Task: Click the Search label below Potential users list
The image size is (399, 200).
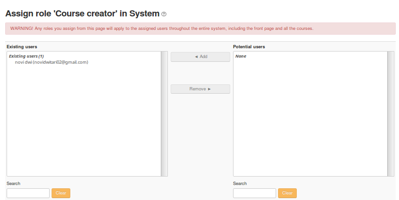Action: click(x=240, y=184)
